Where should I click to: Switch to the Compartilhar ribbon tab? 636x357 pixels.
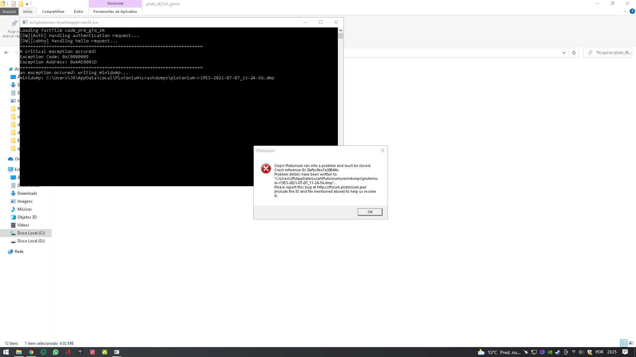[53, 12]
